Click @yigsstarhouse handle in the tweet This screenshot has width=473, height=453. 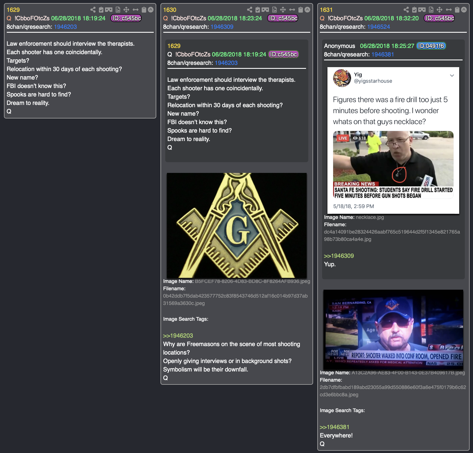click(373, 81)
